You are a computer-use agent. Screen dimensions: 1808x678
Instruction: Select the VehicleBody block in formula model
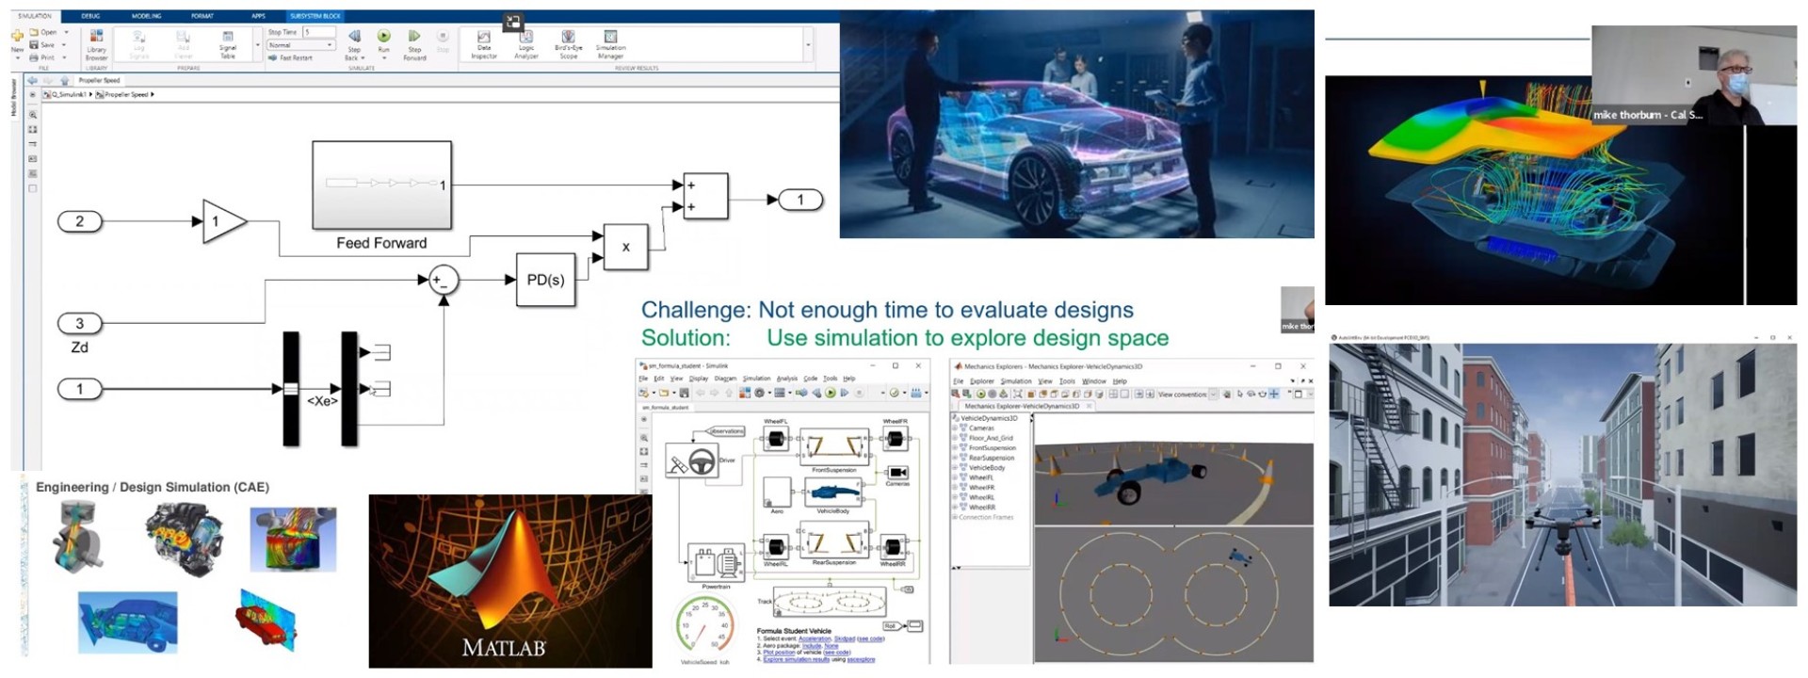click(831, 492)
